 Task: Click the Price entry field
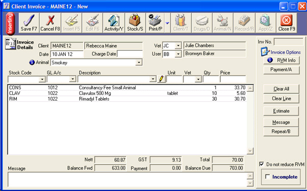[233, 79]
